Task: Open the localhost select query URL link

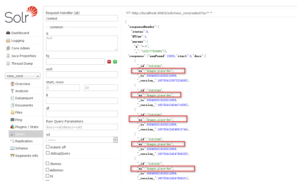Action: click(172, 13)
